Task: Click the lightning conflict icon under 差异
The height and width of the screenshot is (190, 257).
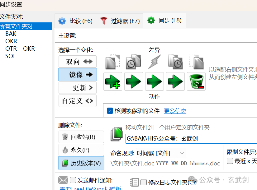Action: coord(154,61)
